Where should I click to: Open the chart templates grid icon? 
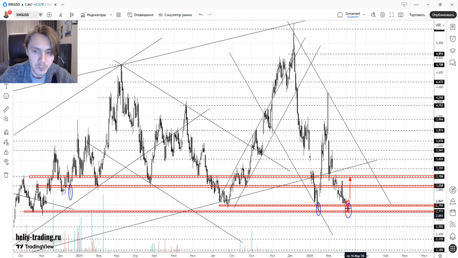pyautogui.click(x=119, y=15)
